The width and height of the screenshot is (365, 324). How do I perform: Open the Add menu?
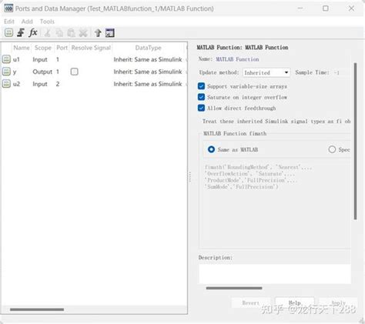[x=27, y=22]
